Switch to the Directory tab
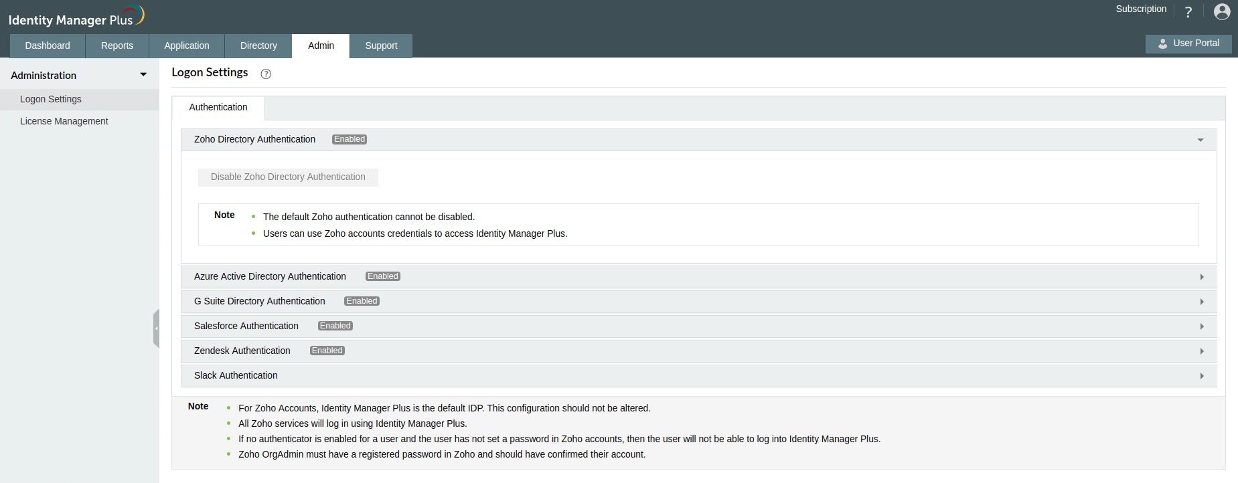 tap(258, 45)
